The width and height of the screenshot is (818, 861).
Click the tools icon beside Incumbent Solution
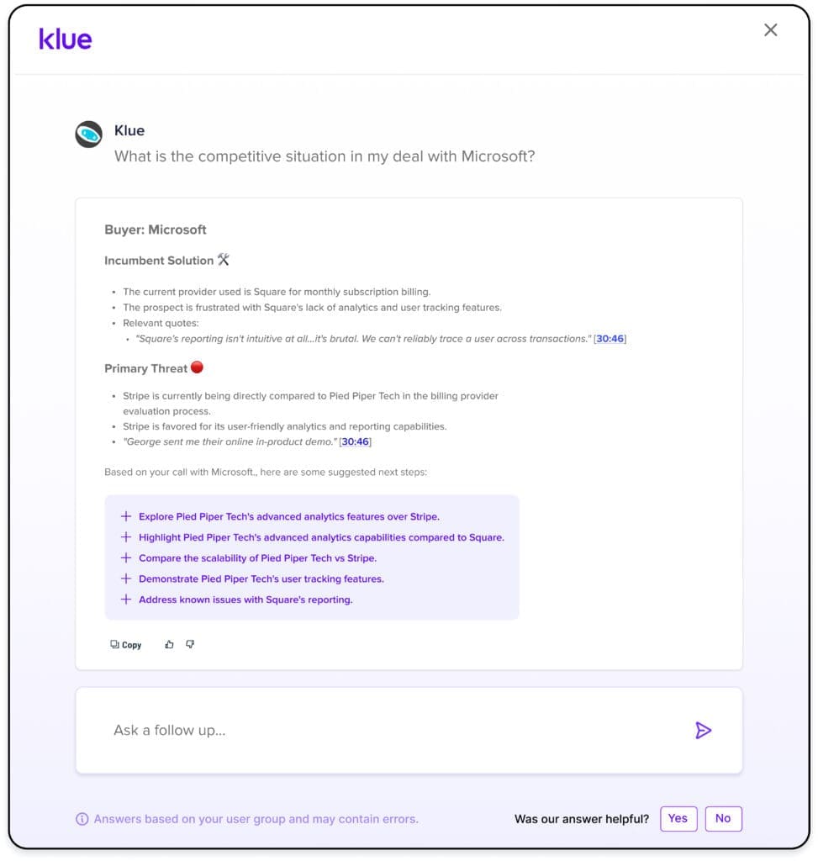tap(223, 260)
